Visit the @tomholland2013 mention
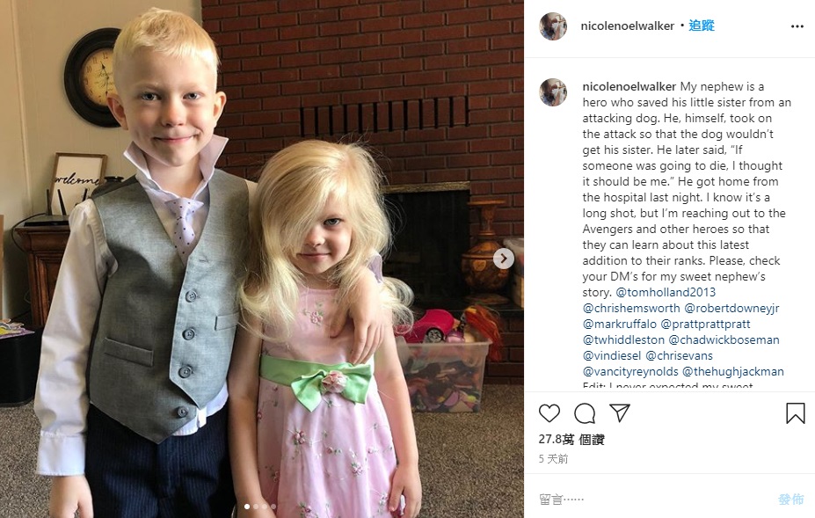This screenshot has width=815, height=518. pos(666,292)
